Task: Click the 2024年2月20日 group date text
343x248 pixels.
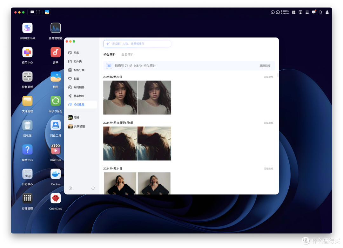Action: [113, 77]
